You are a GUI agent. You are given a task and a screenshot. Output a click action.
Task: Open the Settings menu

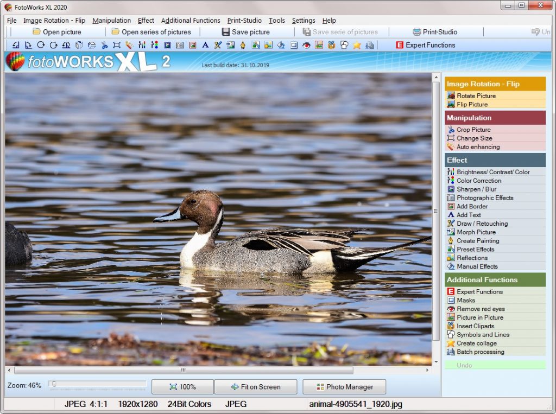click(x=303, y=20)
